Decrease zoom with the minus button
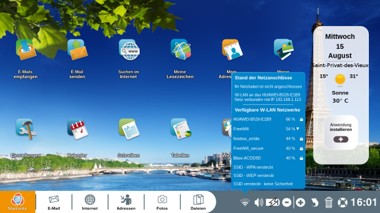Image resolution: width=380 pixels, height=213 pixels. 286,202
